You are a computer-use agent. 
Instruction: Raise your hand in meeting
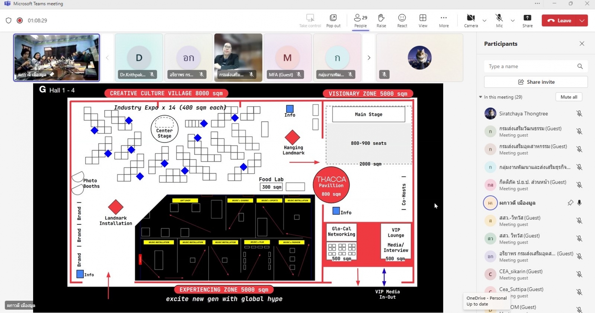click(381, 20)
